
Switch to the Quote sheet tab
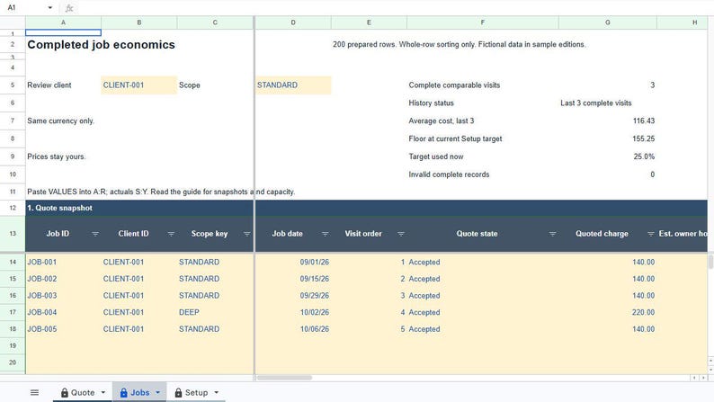point(83,392)
